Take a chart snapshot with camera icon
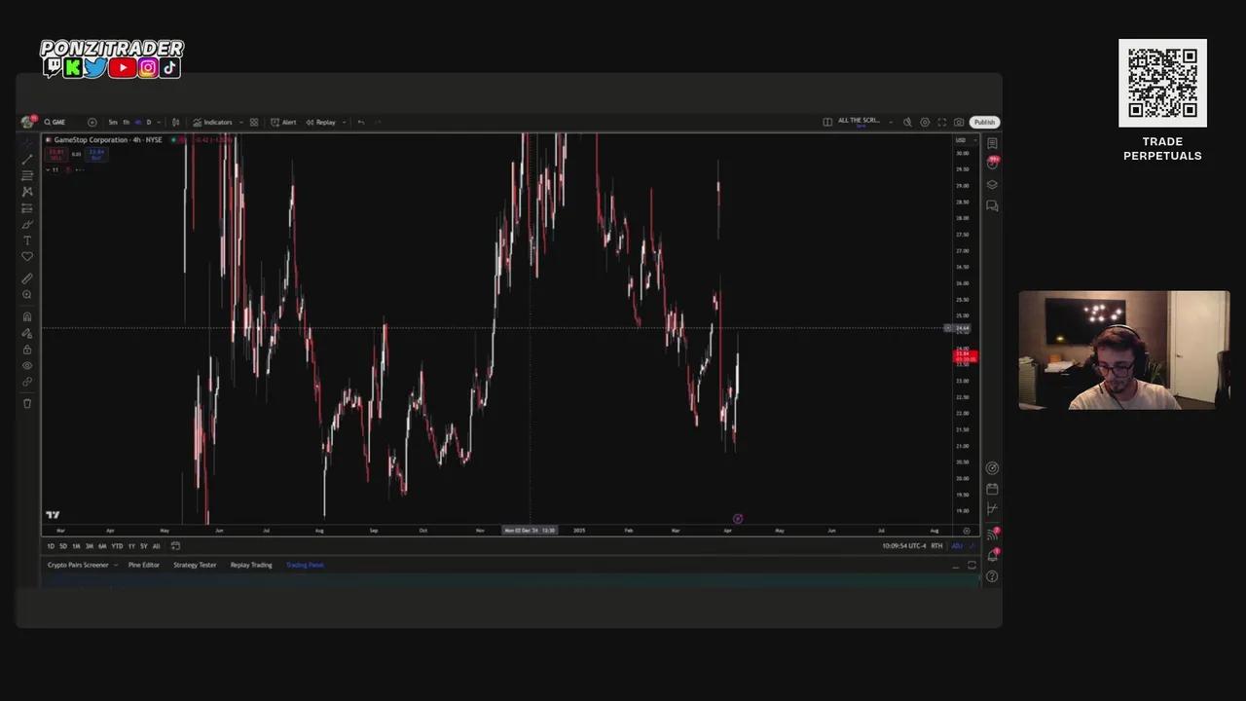 [959, 122]
